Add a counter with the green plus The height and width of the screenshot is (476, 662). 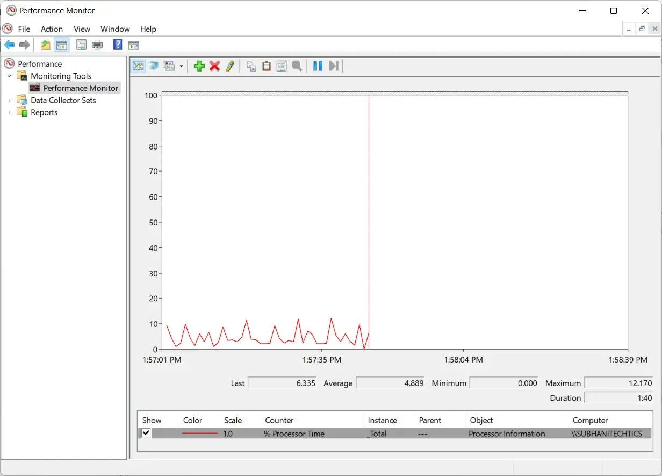199,66
